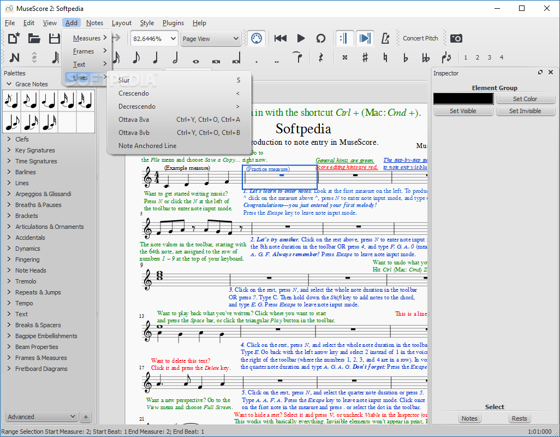Expand the Clefs palette
Viewport: 560px width, 437px height.
tap(9, 139)
